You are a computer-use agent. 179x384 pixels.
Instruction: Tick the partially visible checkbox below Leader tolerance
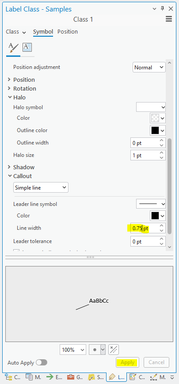16,251
